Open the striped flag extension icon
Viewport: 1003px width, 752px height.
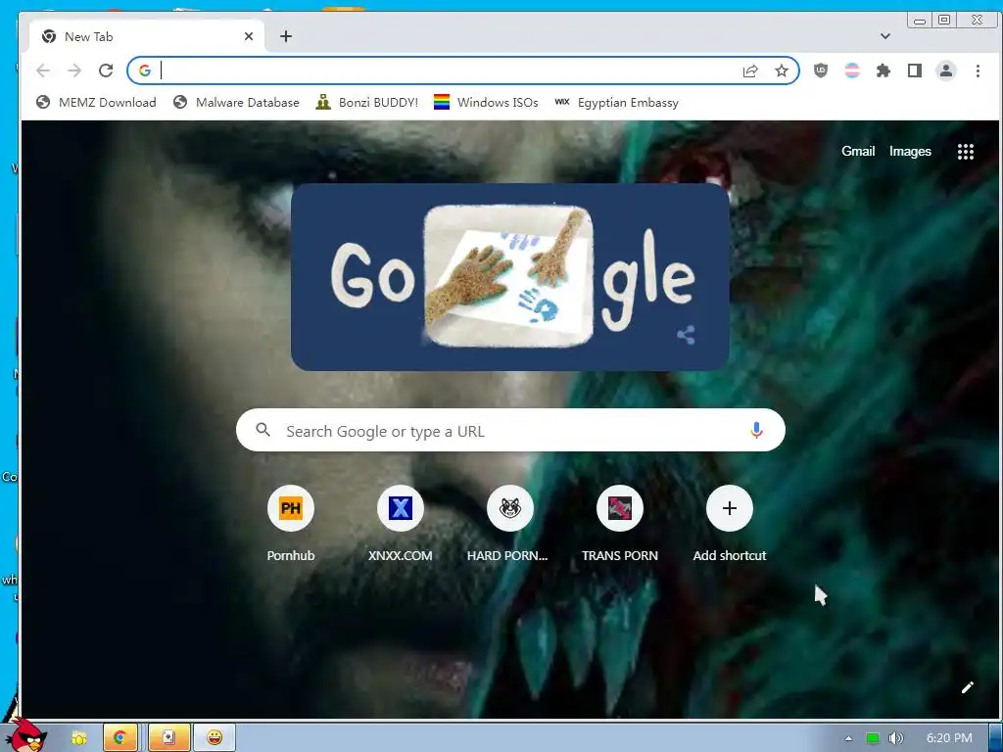(852, 70)
